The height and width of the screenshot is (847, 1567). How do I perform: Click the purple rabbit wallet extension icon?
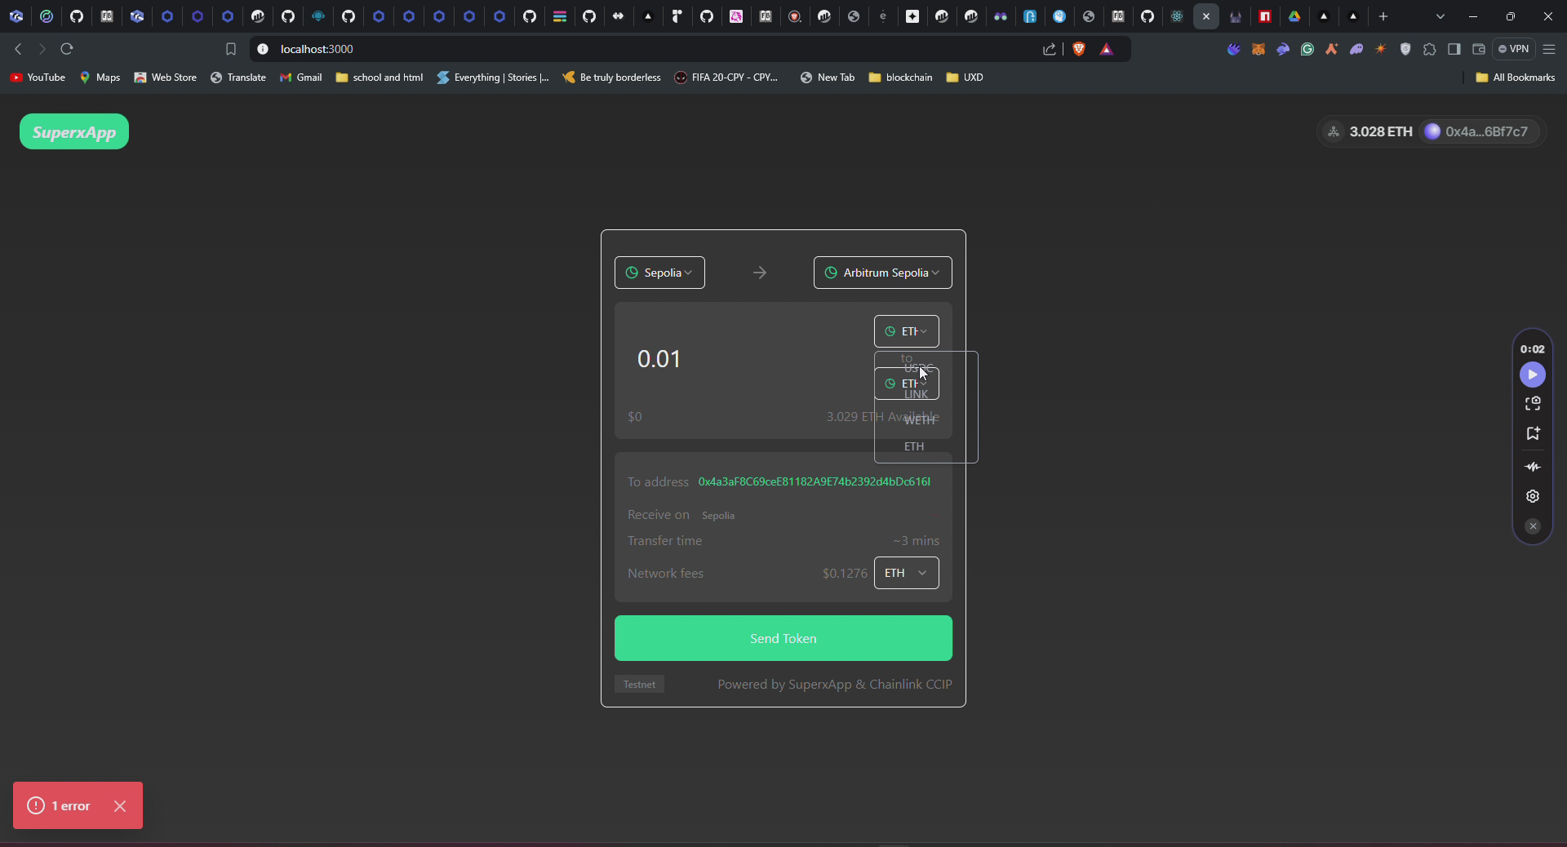1283,49
